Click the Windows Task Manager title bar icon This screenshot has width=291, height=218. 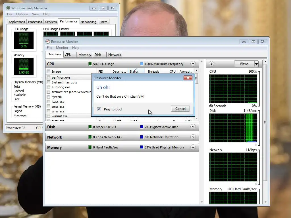coord(8,8)
